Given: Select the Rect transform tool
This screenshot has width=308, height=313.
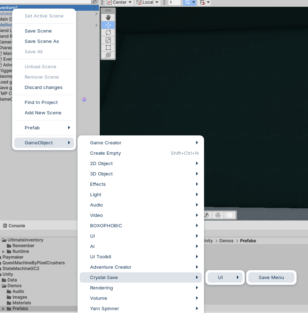Looking at the screenshot, I should coord(108,48).
